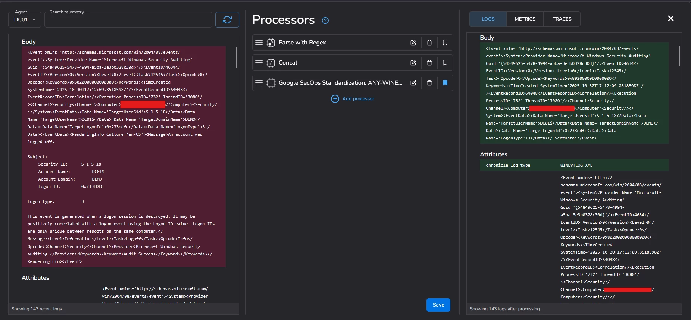Edit the Google SecOps Standardization processor
The width and height of the screenshot is (691, 320).
tap(413, 83)
